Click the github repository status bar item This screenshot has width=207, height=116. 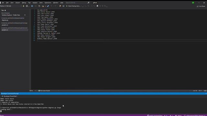point(178,115)
